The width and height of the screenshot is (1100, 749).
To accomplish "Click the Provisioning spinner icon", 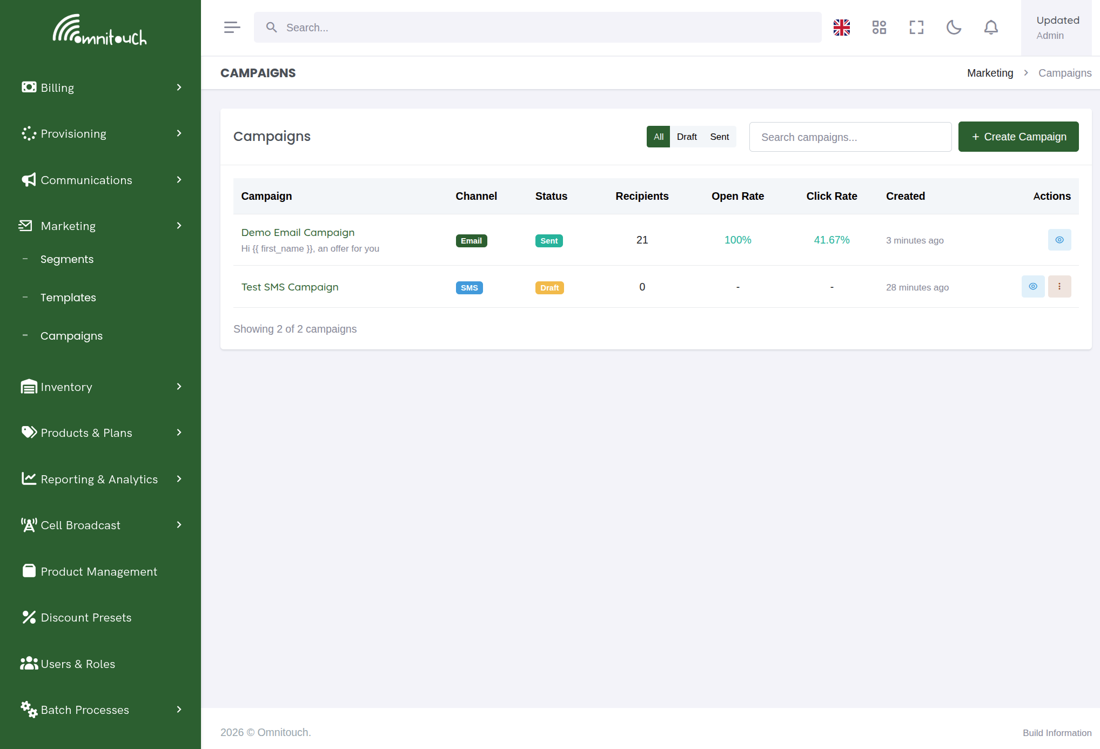I will [x=29, y=133].
